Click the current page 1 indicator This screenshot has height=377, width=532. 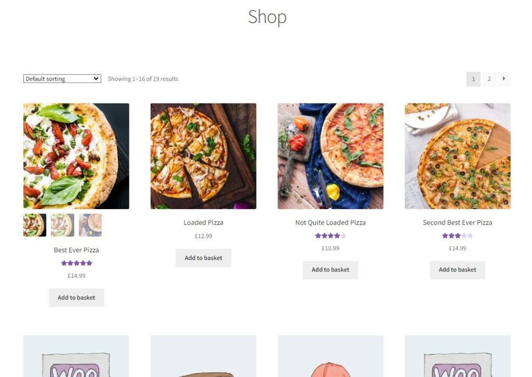(473, 79)
